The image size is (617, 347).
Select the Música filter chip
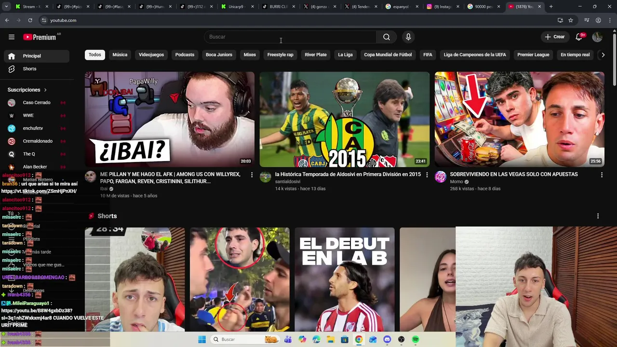(120, 55)
